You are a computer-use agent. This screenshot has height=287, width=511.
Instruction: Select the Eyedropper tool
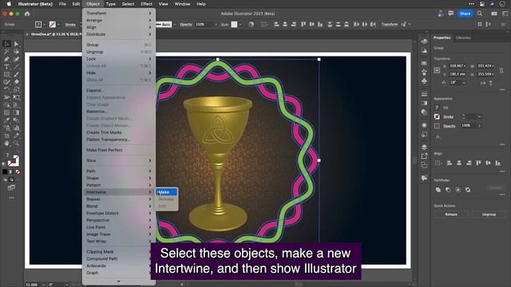click(6, 120)
